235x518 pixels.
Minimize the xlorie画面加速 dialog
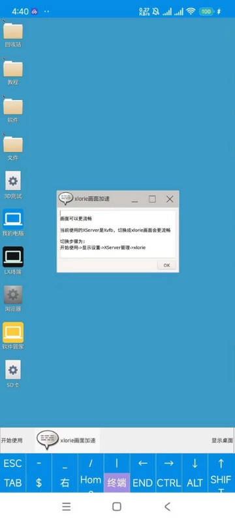(x=135, y=201)
